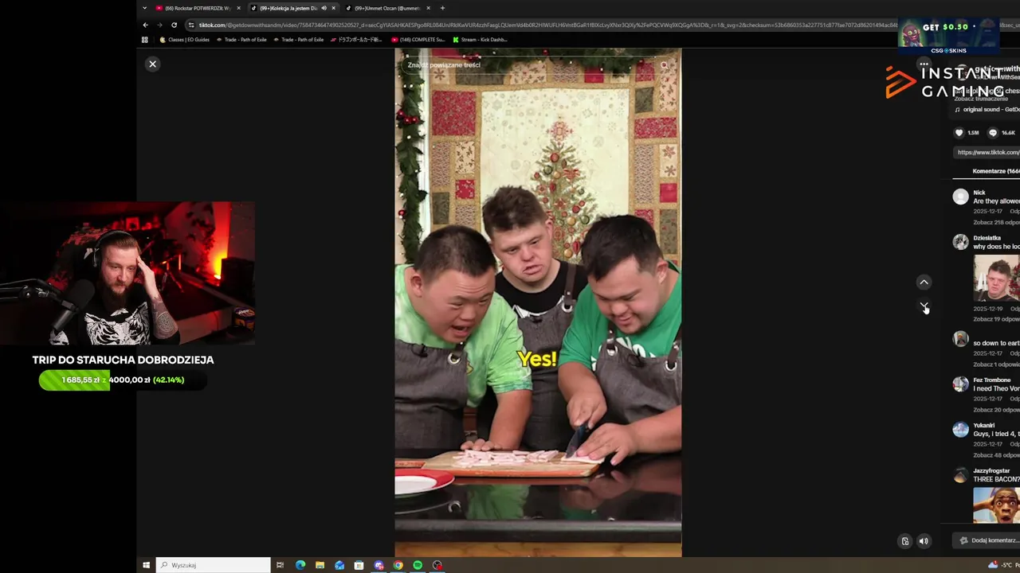Open site info icon in address bar
Image resolution: width=1020 pixels, height=573 pixels.
(x=190, y=25)
